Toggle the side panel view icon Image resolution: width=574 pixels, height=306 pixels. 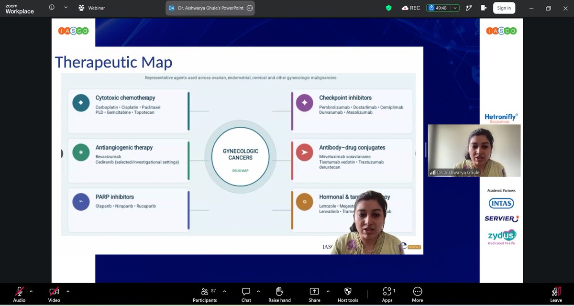pyautogui.click(x=484, y=8)
